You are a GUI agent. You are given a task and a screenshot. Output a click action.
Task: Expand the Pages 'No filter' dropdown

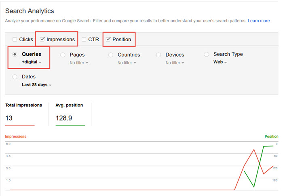pyautogui.click(x=79, y=63)
